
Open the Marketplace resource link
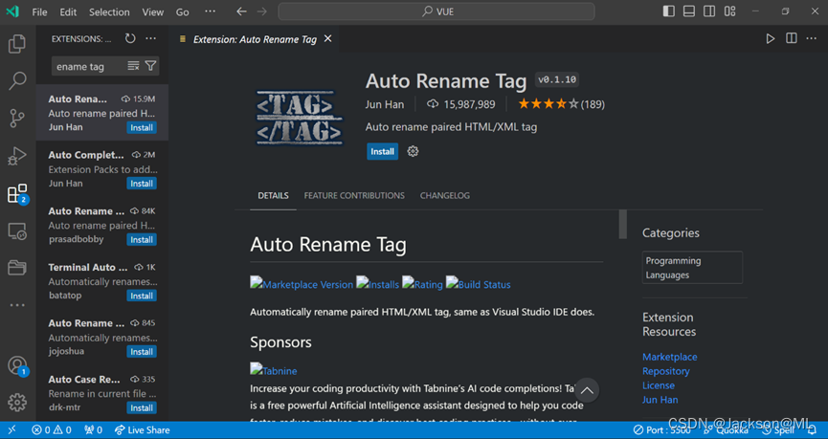point(670,357)
